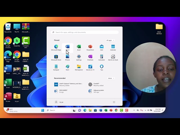Select Access desktop shortcut
Screen dimensions: 180x135
(x=8, y=97)
